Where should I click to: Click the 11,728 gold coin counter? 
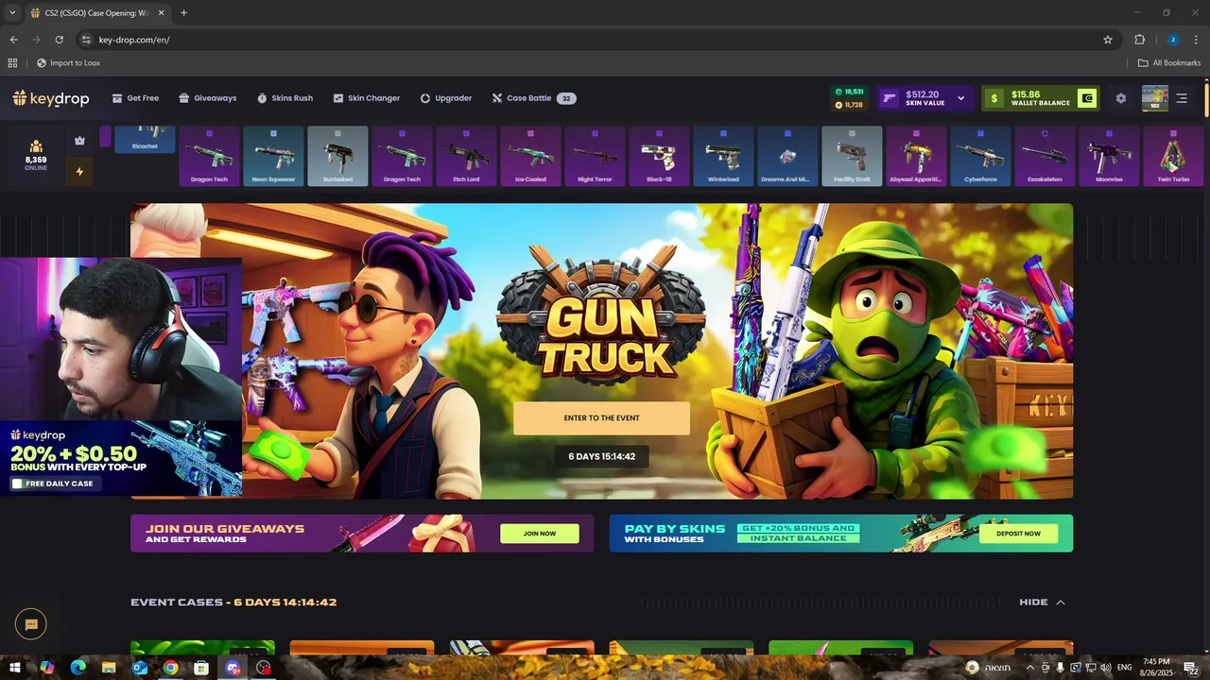pos(849,105)
